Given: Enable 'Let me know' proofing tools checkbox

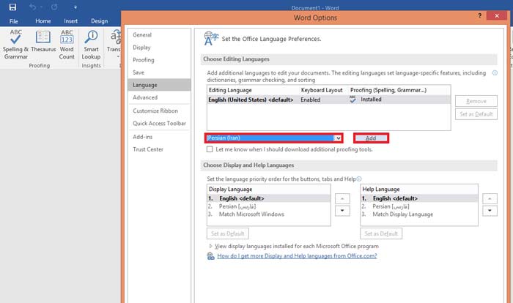Looking at the screenshot, I should coord(210,149).
